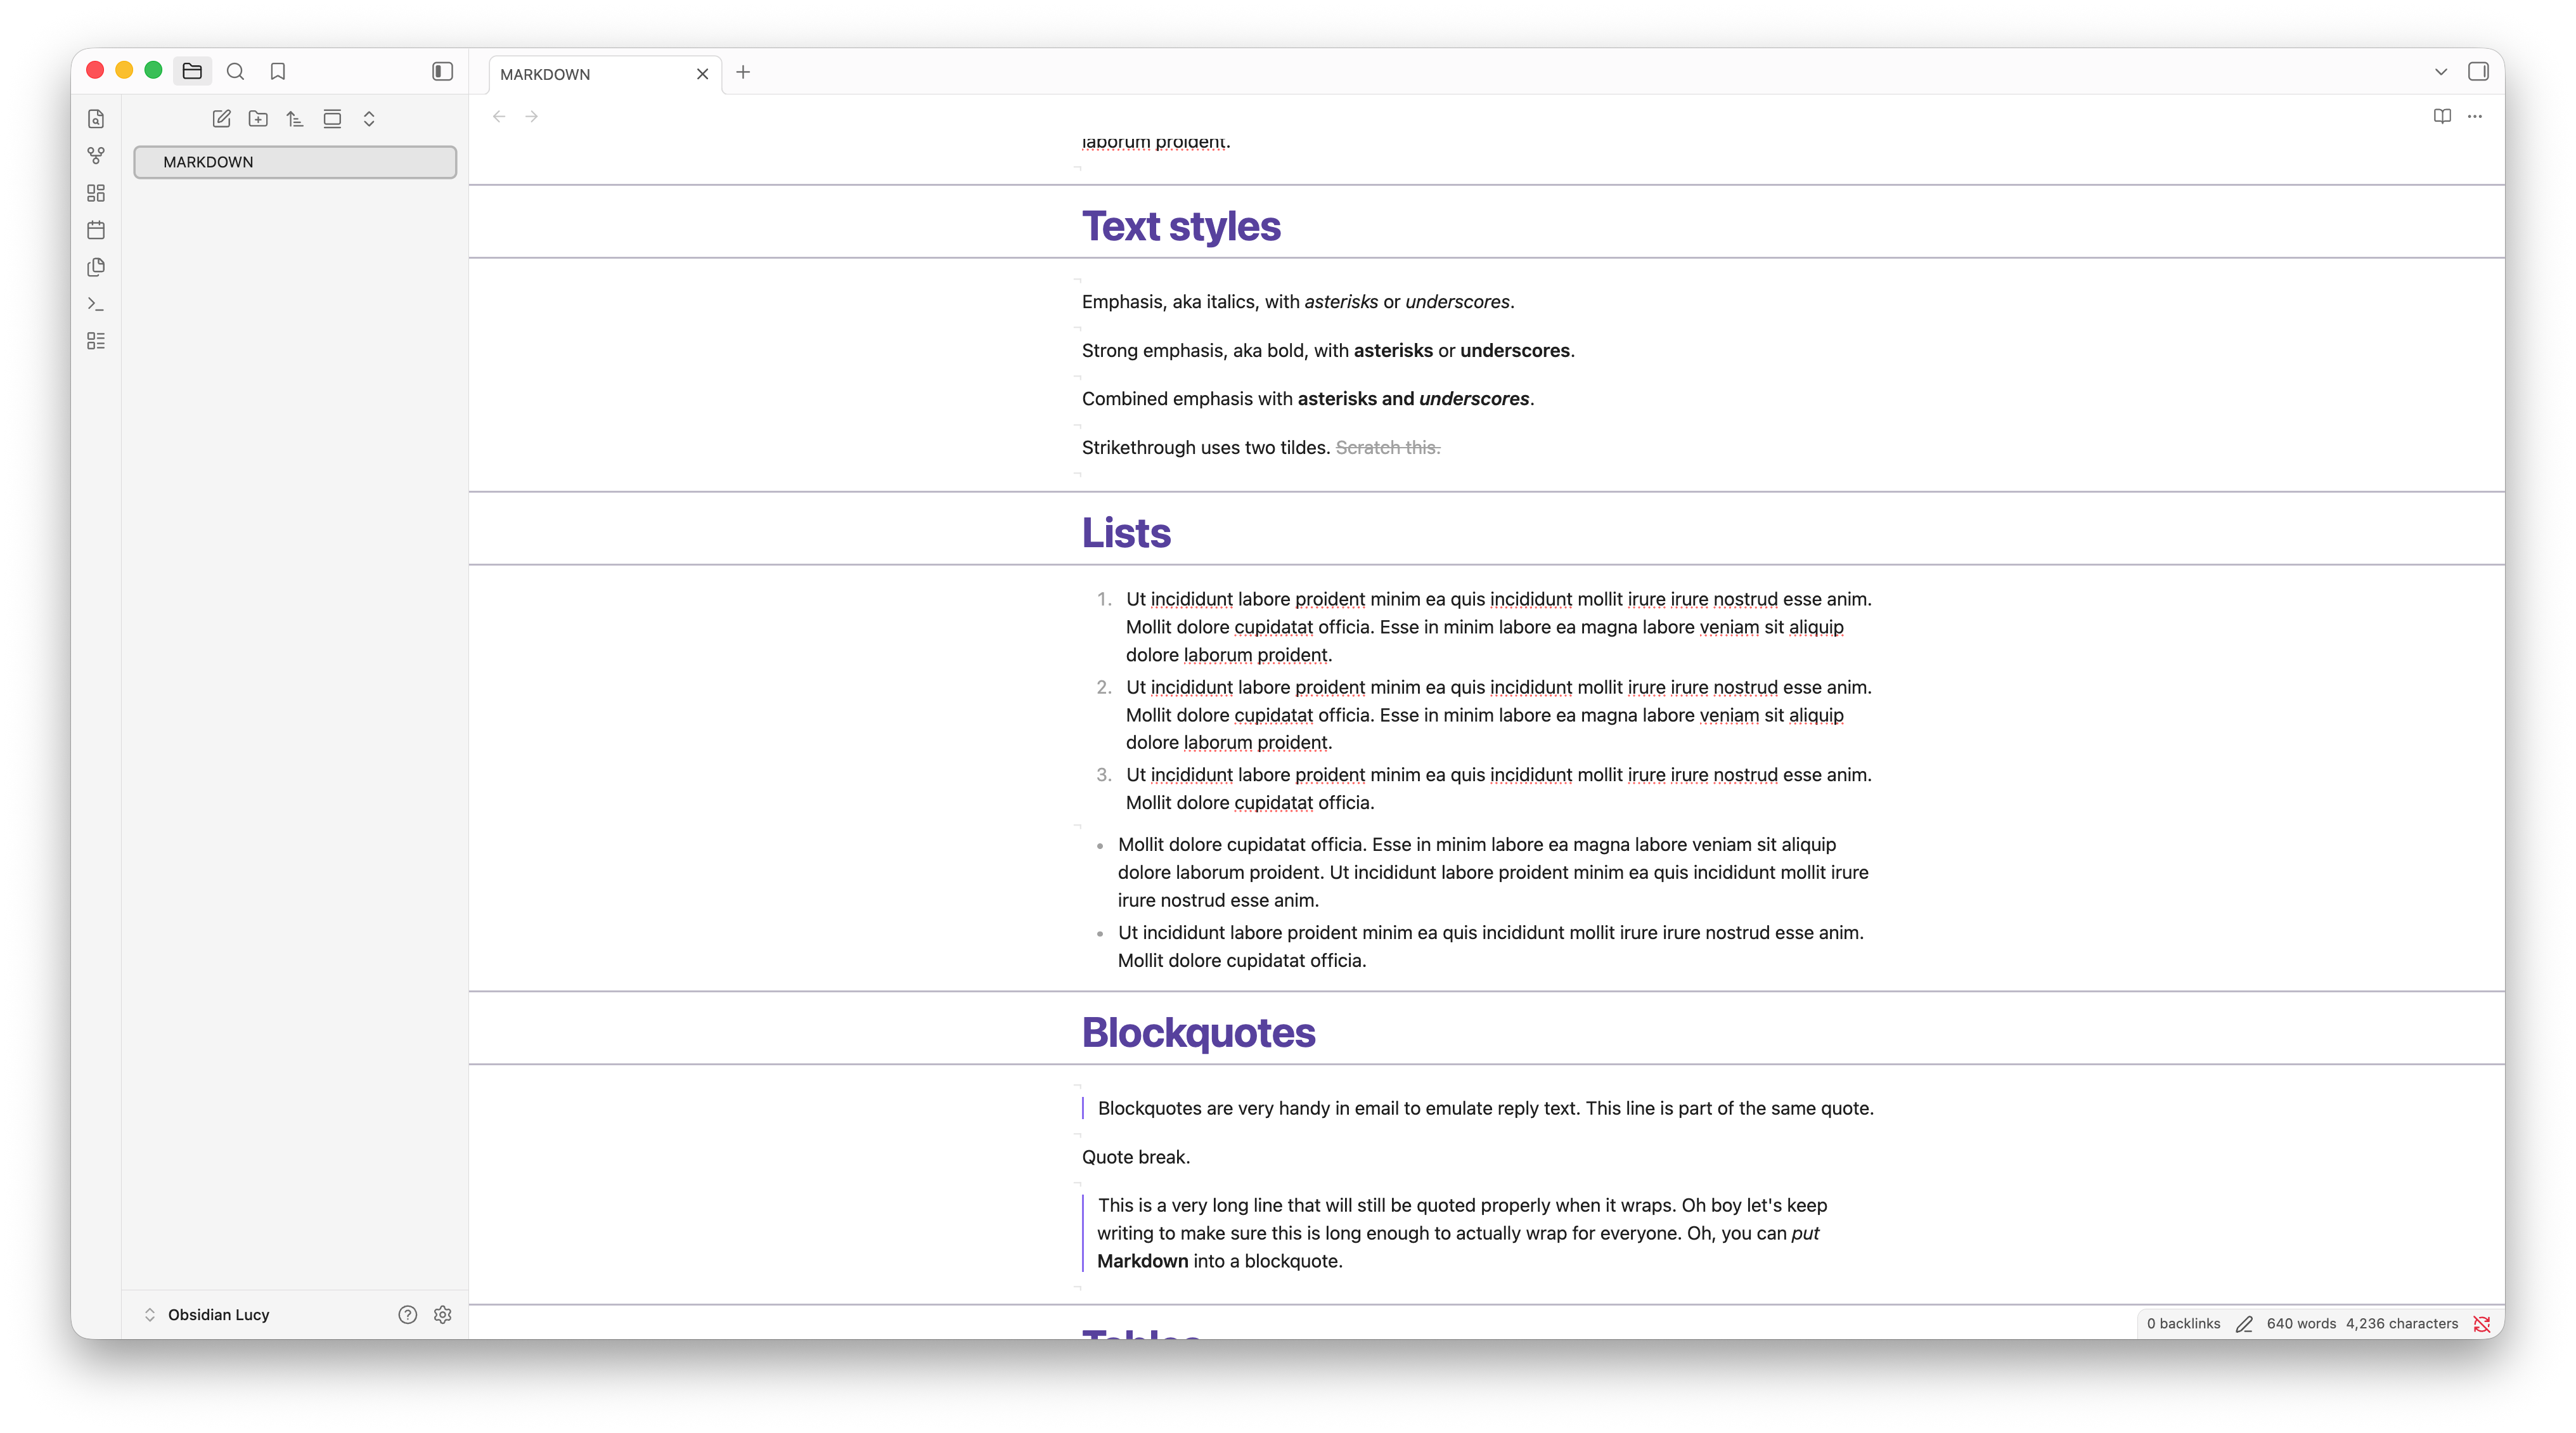Expand or collapse all files chevrons

click(x=369, y=119)
